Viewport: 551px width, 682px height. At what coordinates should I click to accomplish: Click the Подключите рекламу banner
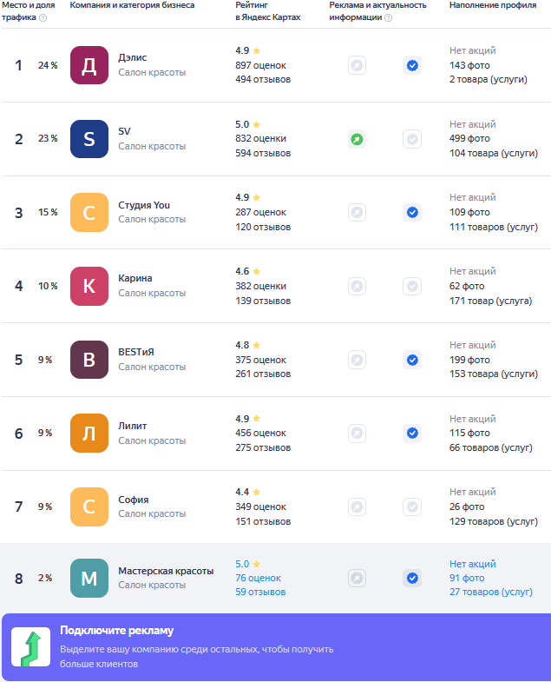277,647
